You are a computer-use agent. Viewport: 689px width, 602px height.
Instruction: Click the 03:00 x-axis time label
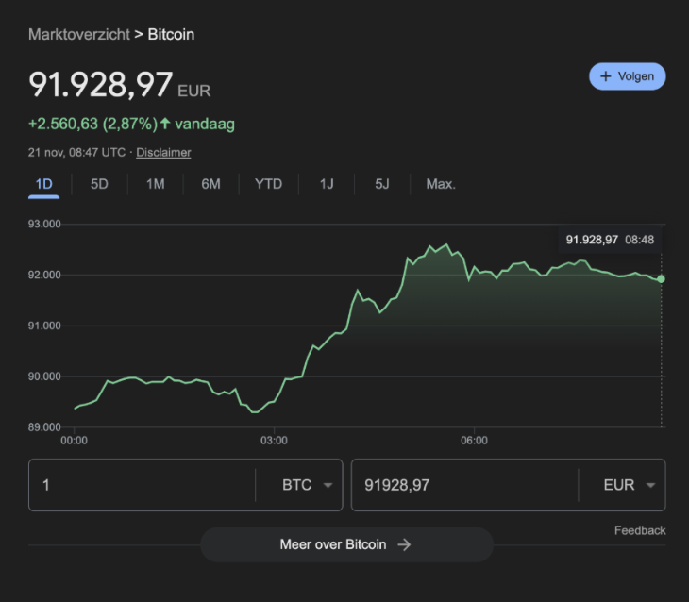[274, 441]
